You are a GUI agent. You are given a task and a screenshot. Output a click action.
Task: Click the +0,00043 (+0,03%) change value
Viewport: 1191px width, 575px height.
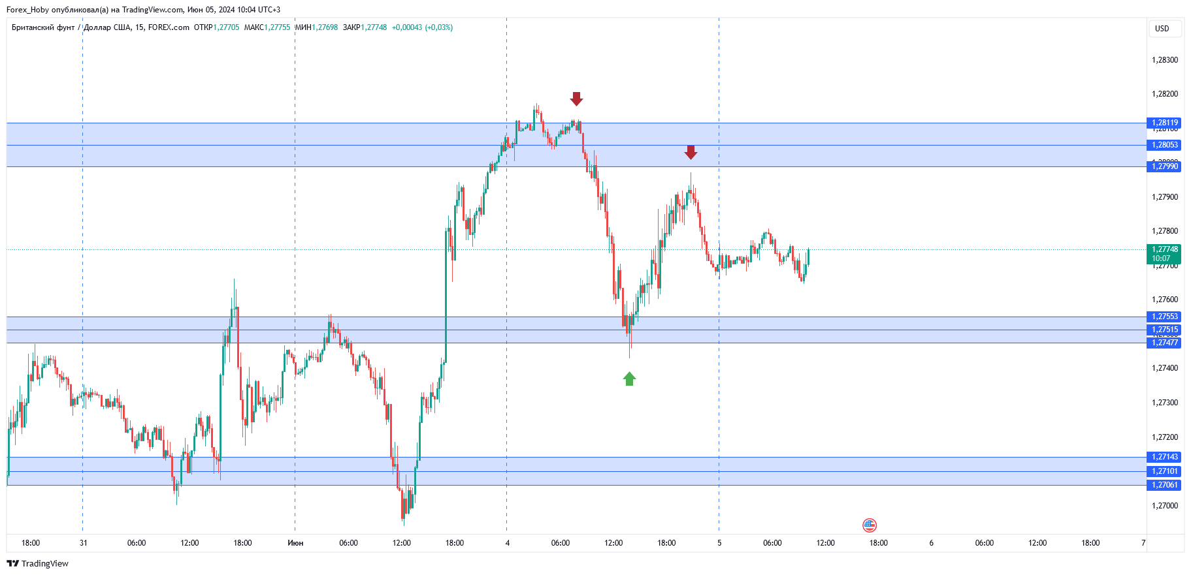coord(422,27)
